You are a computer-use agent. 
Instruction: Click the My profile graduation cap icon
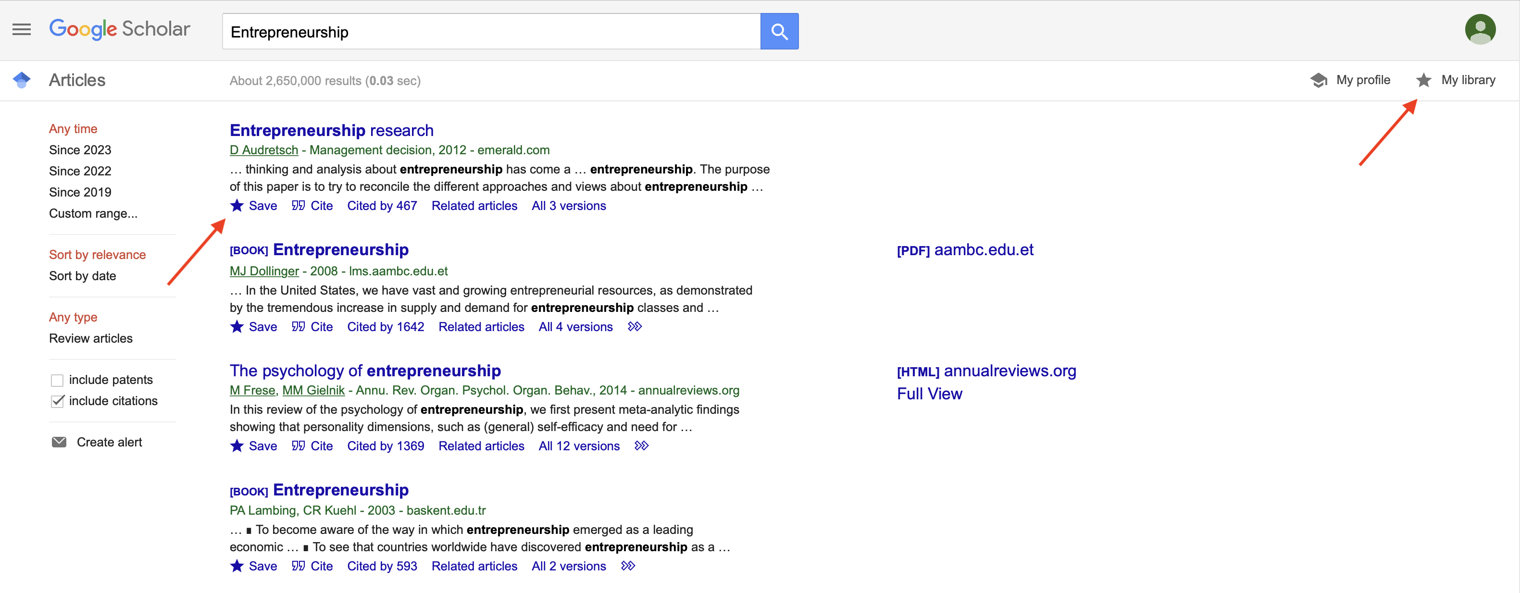1318,80
